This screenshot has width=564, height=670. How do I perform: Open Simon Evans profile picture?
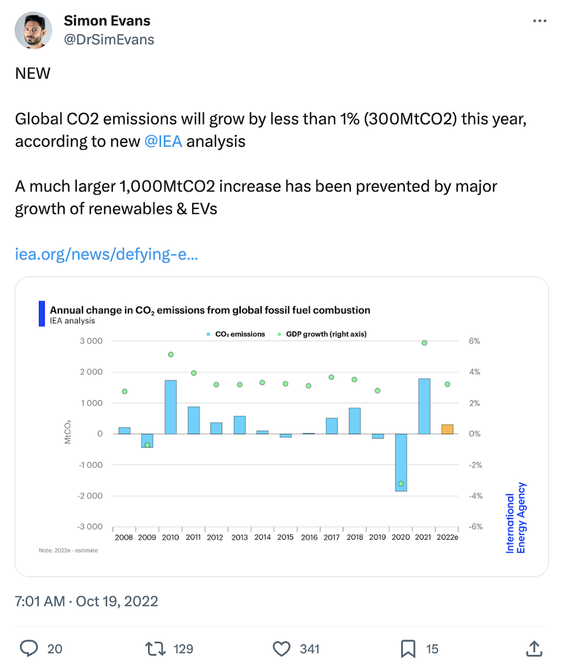(34, 30)
